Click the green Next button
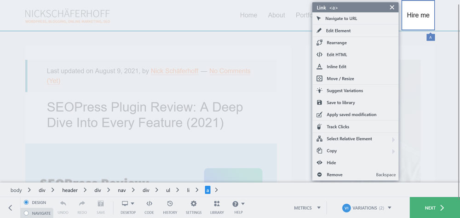The width and height of the screenshot is (460, 218). [x=435, y=208]
